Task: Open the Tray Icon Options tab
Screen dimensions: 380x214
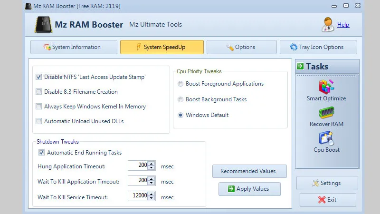Action: 318,47
